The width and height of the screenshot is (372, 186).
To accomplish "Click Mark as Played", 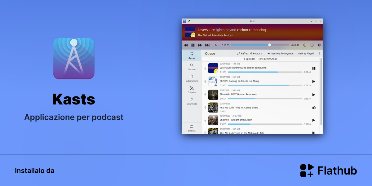I will point(306,54).
